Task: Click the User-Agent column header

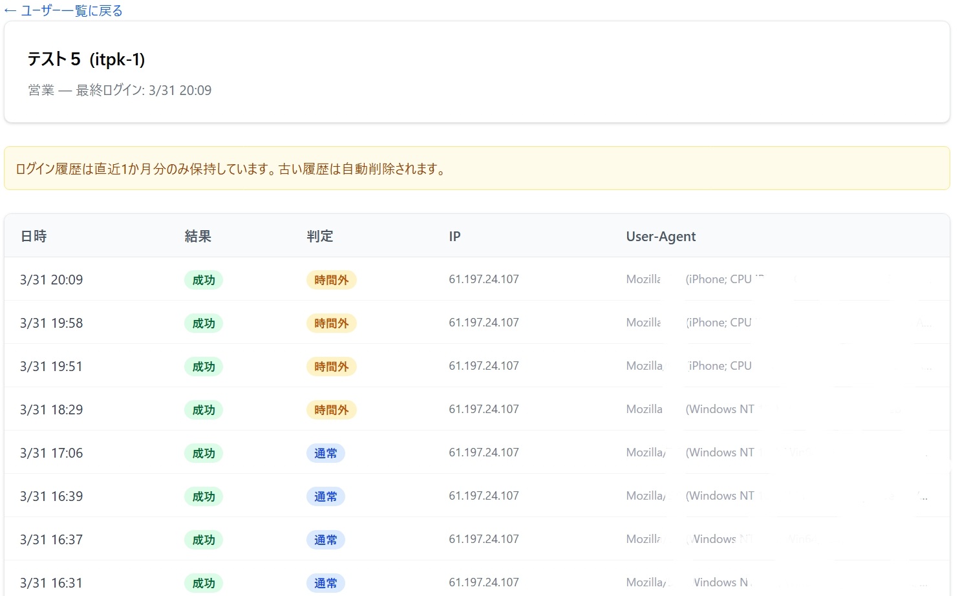Action: point(661,237)
